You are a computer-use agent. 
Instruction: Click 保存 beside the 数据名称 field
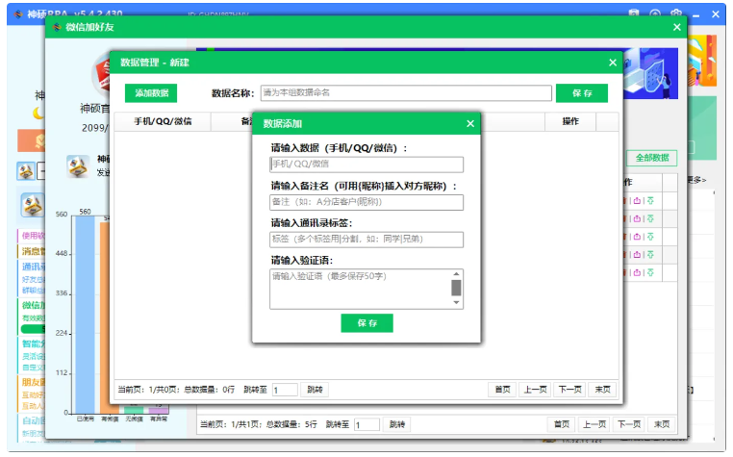pos(582,93)
